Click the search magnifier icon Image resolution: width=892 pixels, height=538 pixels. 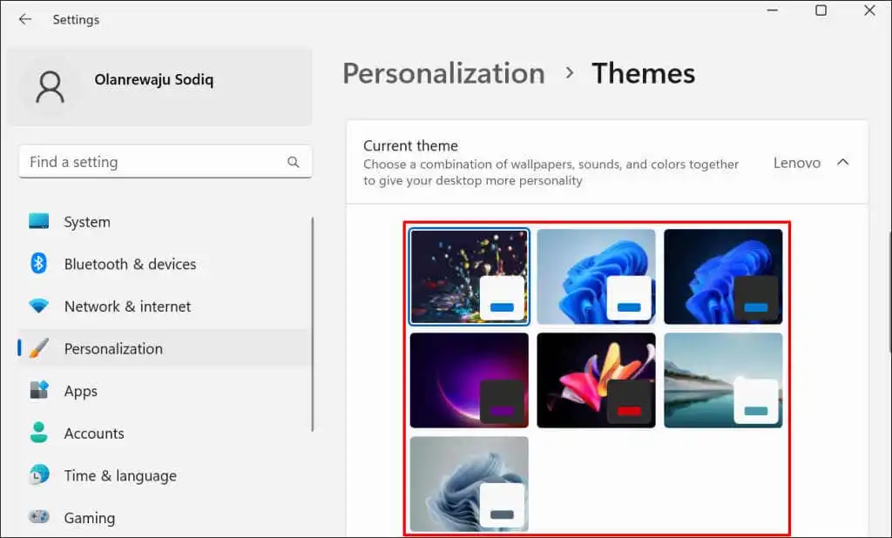[x=293, y=162]
